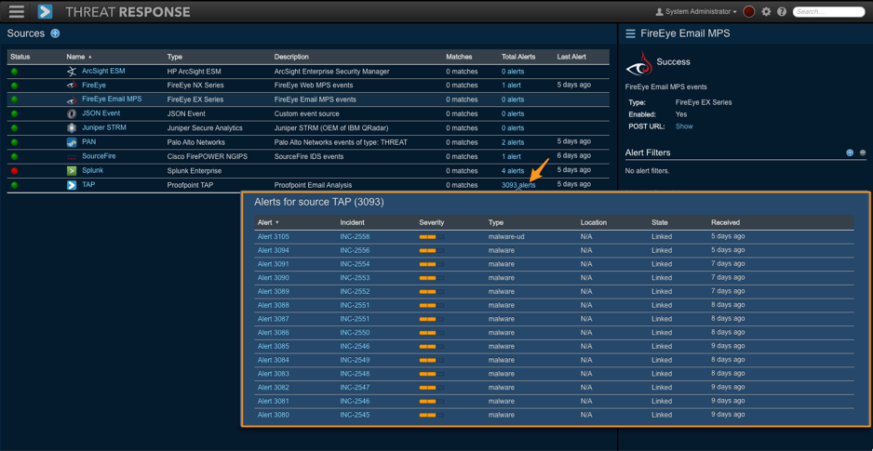Open the hamburger main menu
The image size is (873, 451).
pos(17,11)
